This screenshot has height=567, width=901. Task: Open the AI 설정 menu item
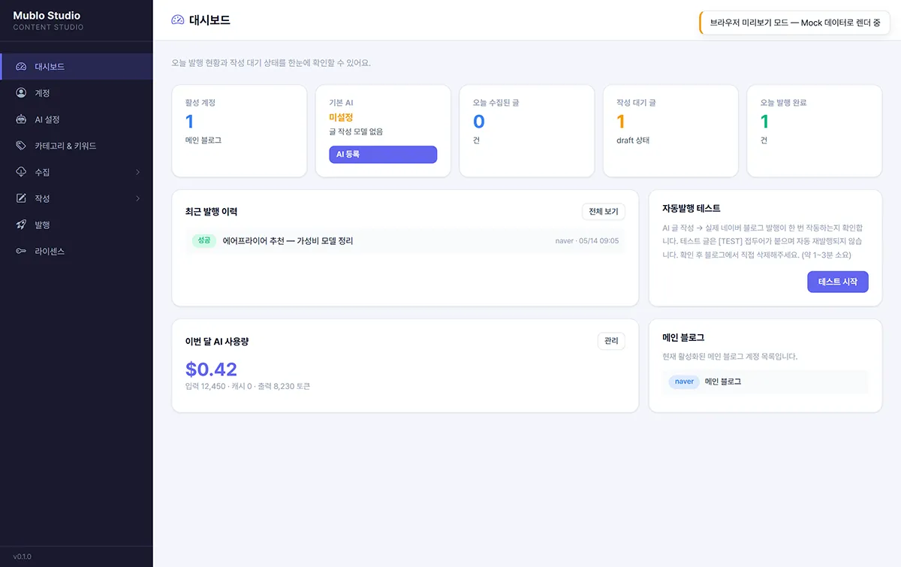[x=77, y=119]
